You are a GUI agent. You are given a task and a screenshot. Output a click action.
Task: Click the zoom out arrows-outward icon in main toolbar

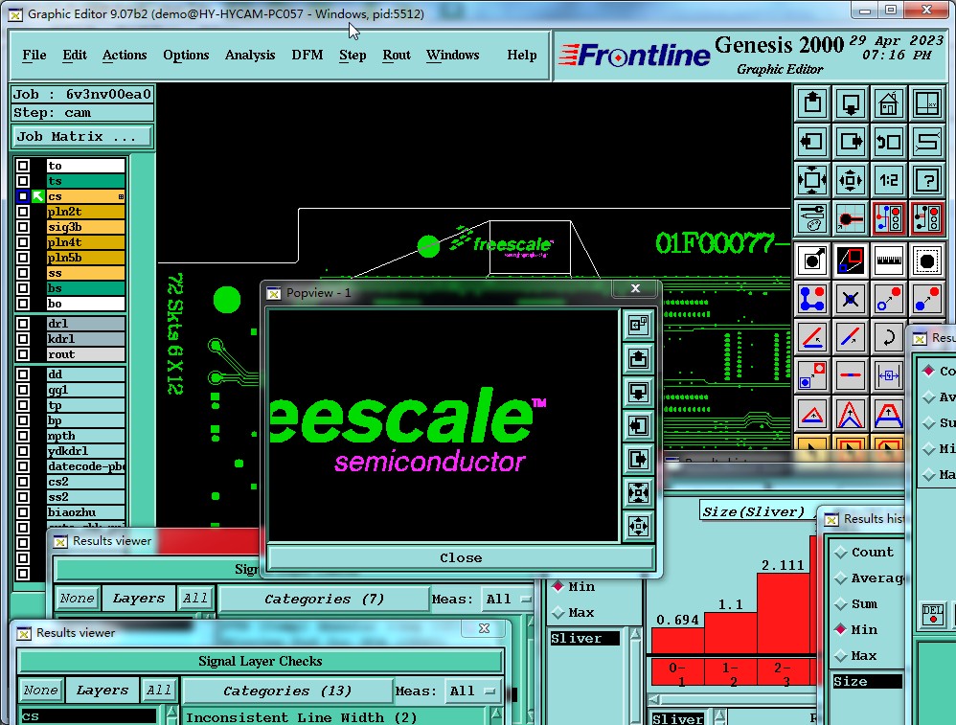[x=851, y=180]
